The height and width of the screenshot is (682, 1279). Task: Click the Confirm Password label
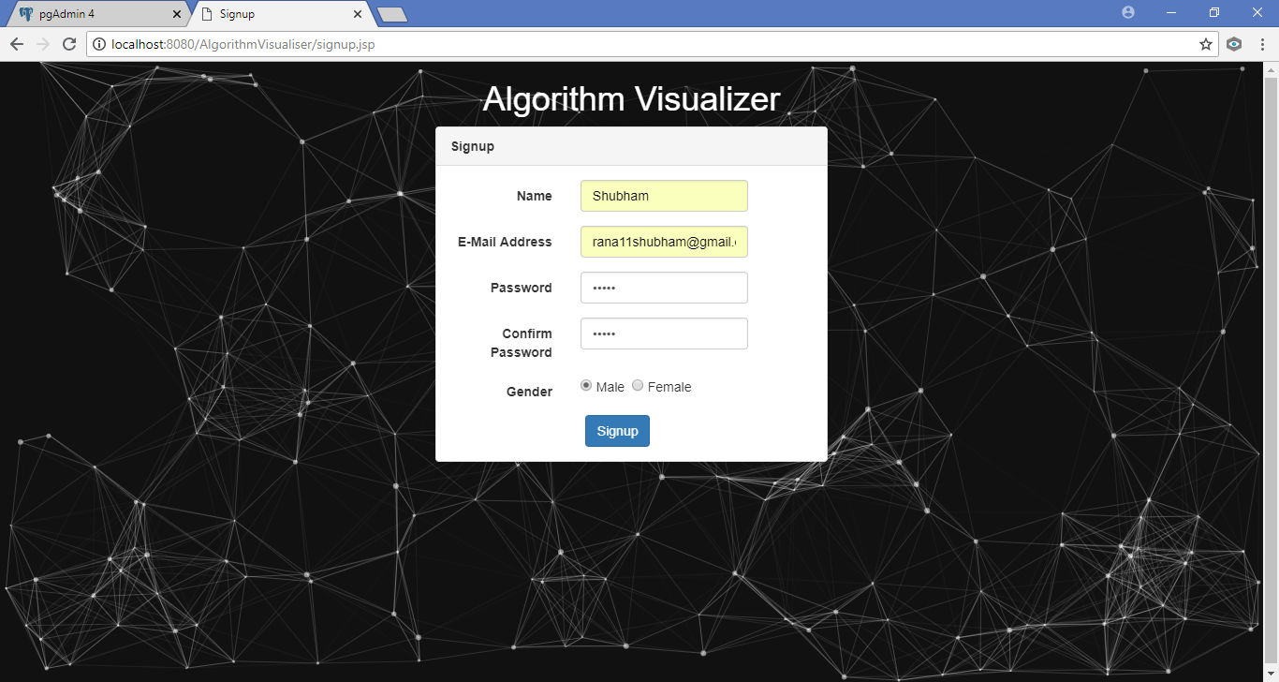[522, 343]
